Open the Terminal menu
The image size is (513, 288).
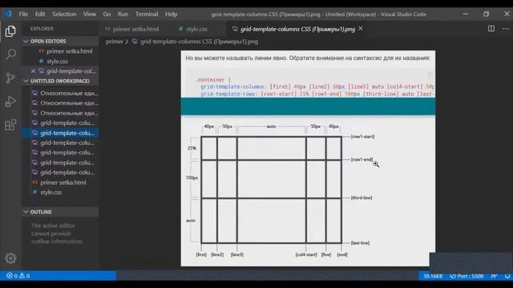tap(147, 14)
